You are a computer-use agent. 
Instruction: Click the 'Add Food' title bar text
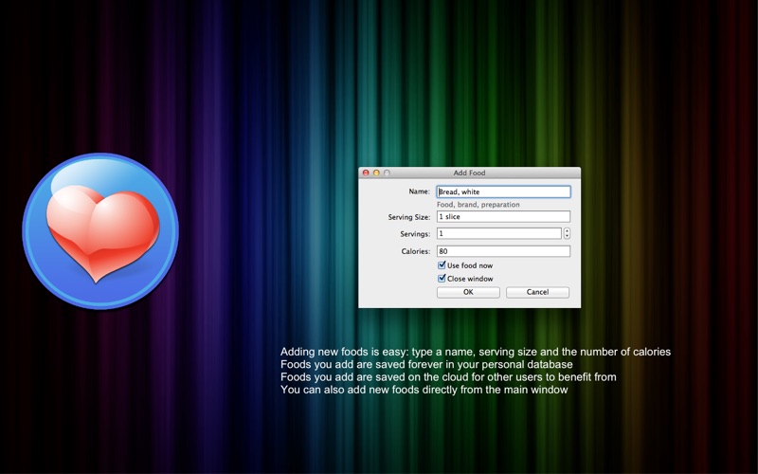click(469, 173)
